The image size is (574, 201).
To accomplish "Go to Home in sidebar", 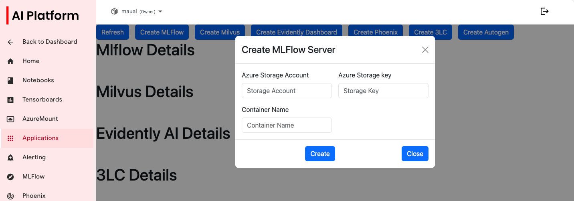I will (x=48, y=61).
